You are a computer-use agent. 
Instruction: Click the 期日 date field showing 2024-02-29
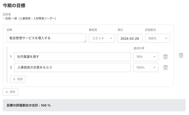click(x=130, y=38)
